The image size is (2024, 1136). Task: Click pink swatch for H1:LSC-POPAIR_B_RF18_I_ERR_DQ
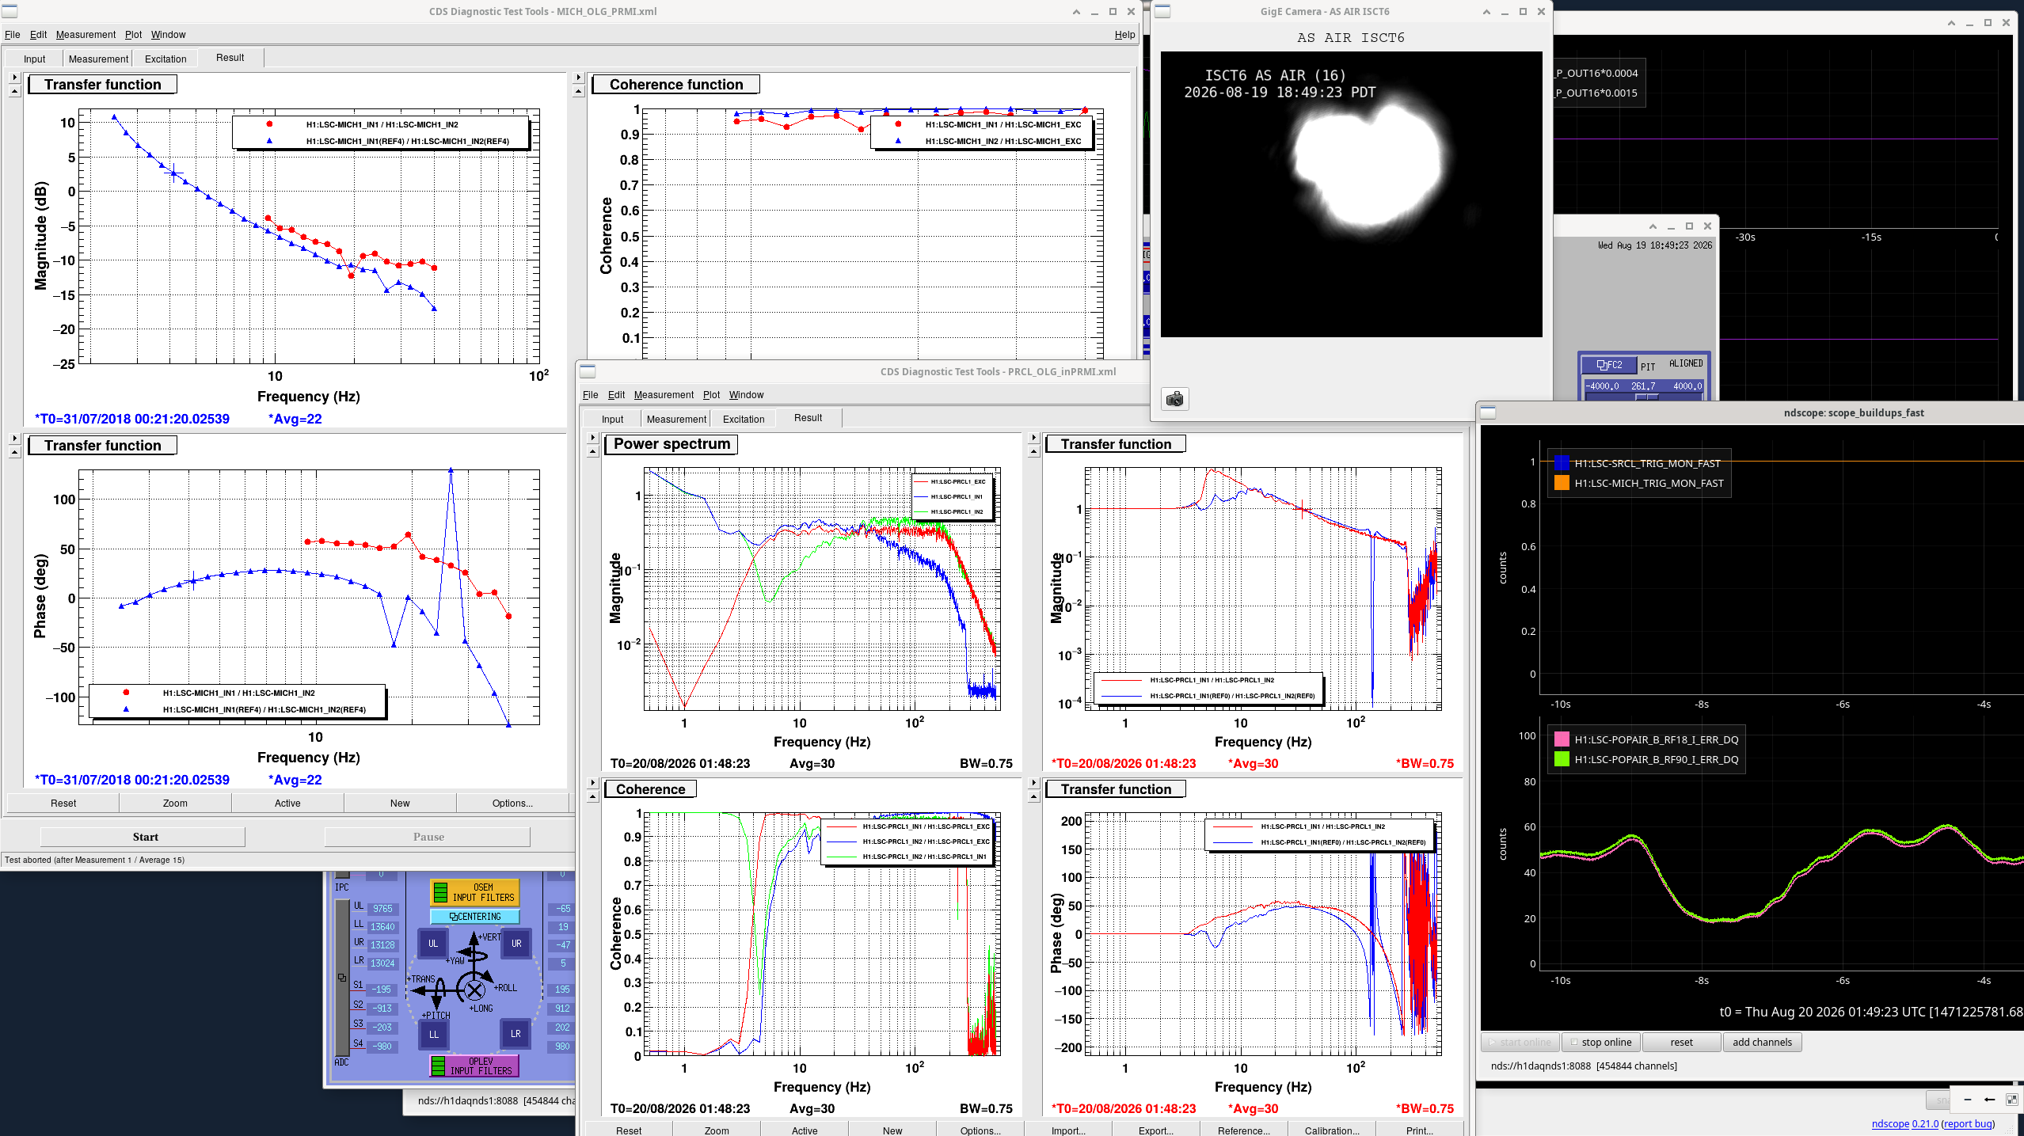click(1562, 739)
